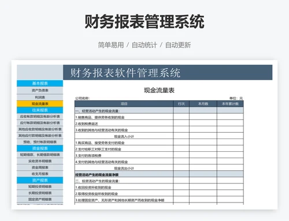Open 预收、预付帐款明细表 in sidebar

[x=40, y=142]
